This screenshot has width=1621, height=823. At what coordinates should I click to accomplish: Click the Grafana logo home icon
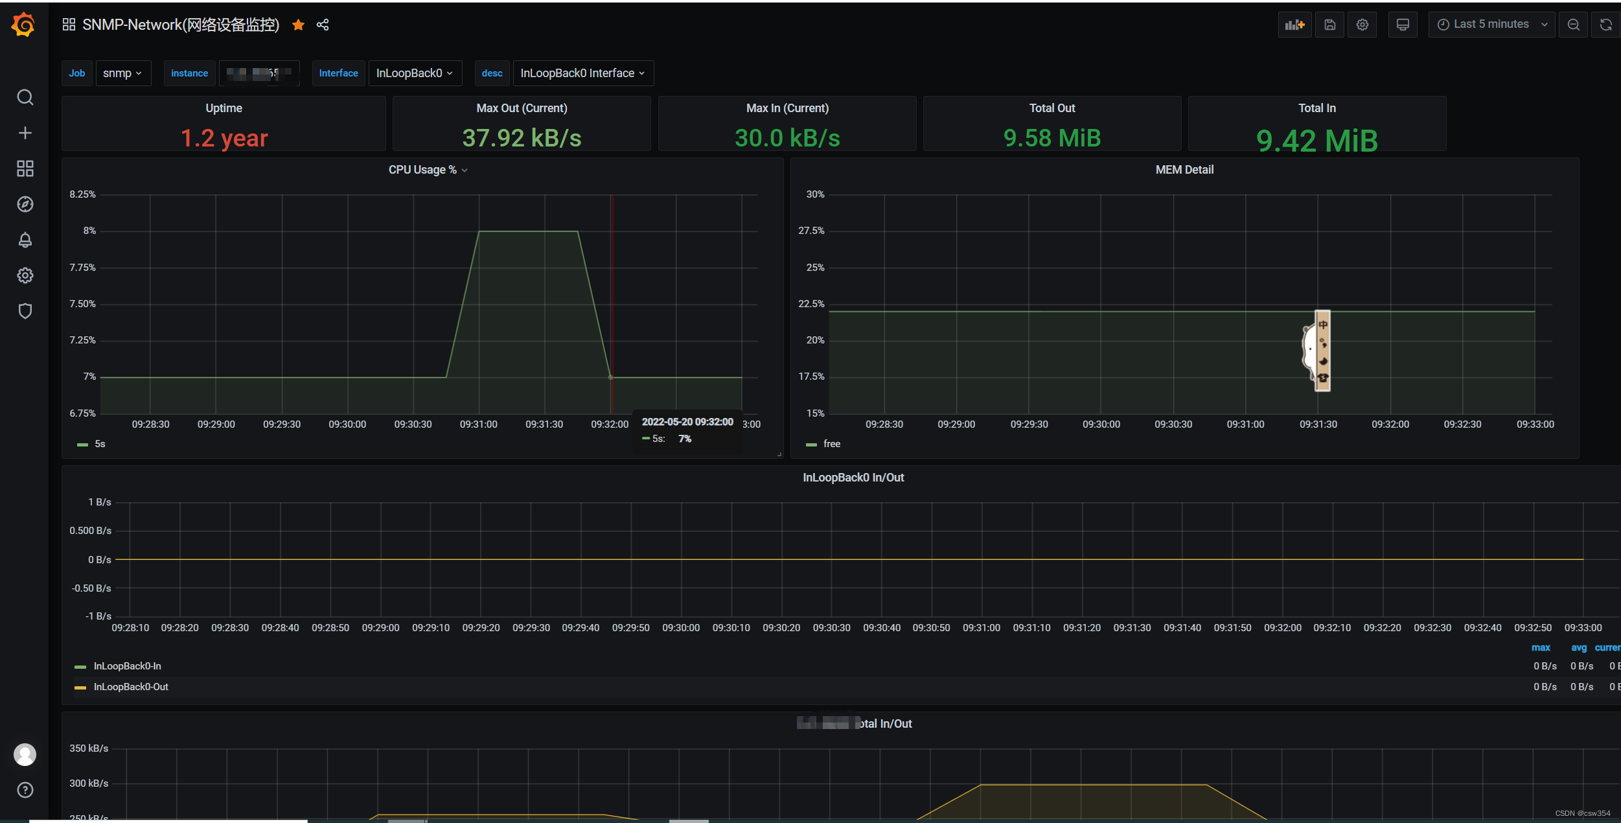coord(23,25)
